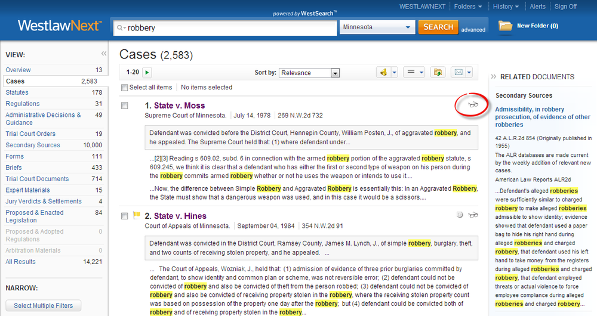Open the Folders dropdown in top bar
The image size is (597, 316).
pyautogui.click(x=468, y=7)
